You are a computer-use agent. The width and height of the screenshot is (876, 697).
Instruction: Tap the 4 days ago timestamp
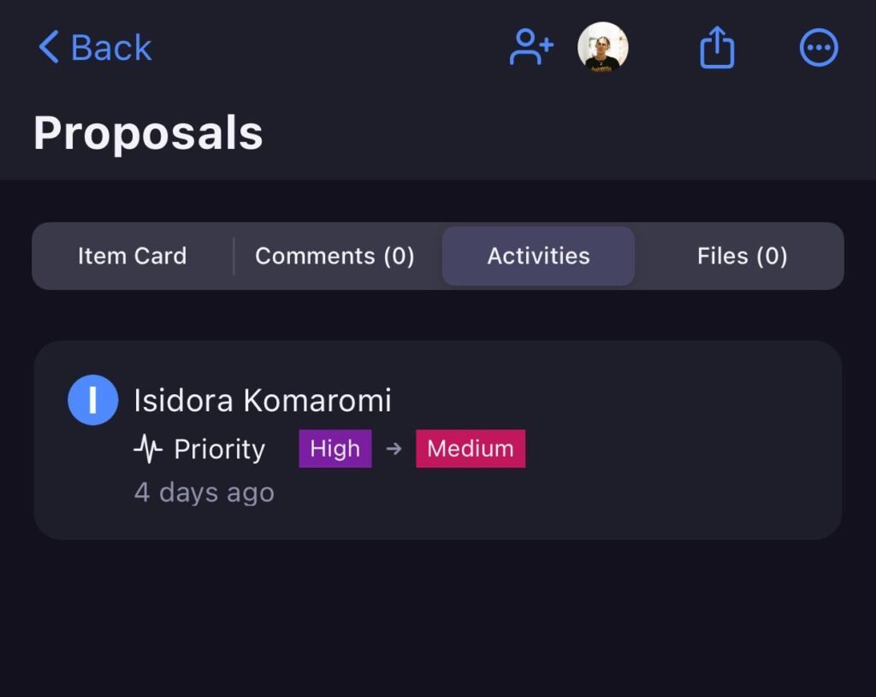coord(204,492)
